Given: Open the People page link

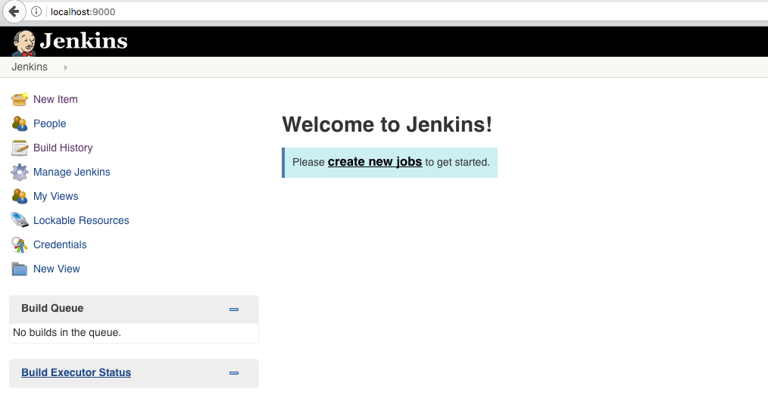Looking at the screenshot, I should (49, 123).
